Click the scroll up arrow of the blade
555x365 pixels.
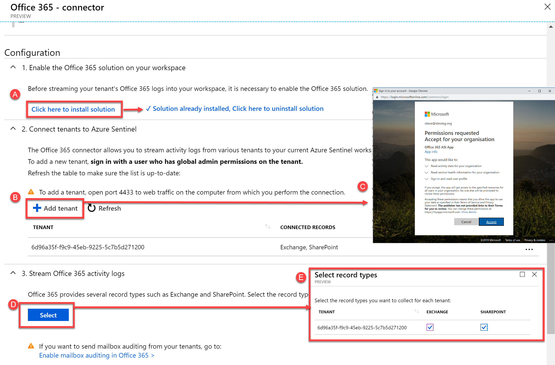pyautogui.click(x=551, y=26)
